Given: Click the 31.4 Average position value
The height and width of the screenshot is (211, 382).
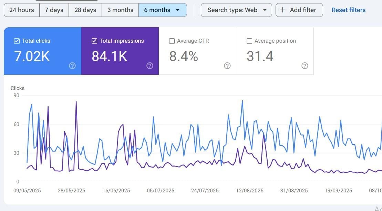Looking at the screenshot, I should (260, 56).
